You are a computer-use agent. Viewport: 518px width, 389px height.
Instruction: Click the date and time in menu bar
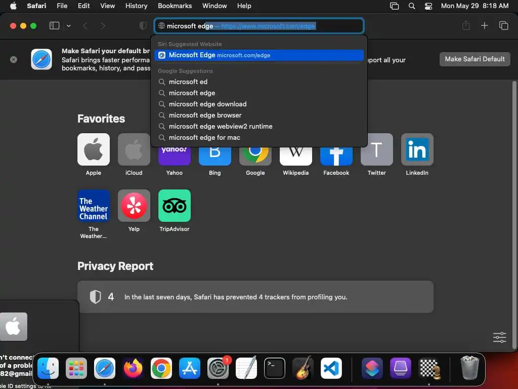(474, 6)
